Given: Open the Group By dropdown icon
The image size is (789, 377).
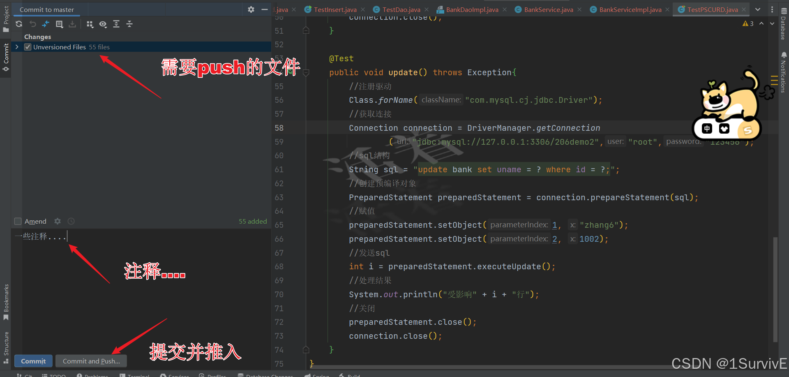Looking at the screenshot, I should (x=90, y=24).
